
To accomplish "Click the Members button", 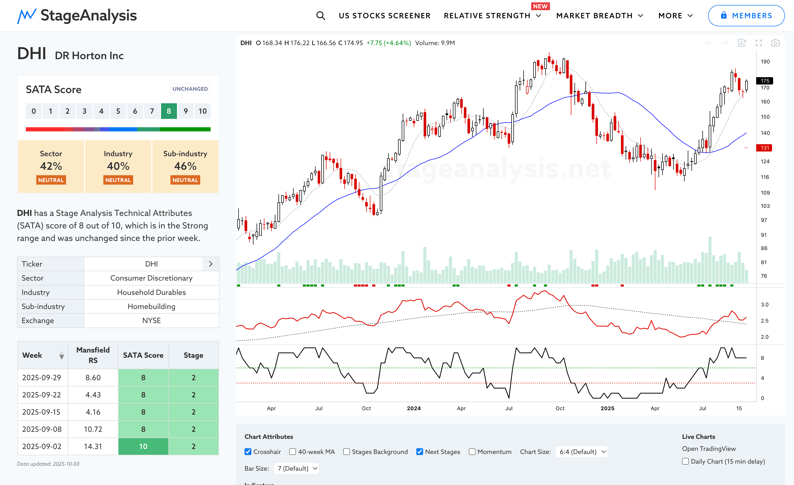I will [746, 15].
